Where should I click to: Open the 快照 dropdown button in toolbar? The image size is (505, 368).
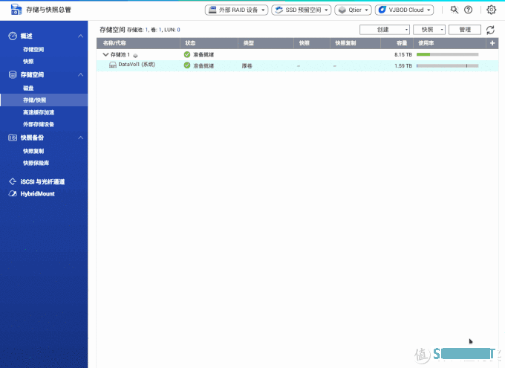(429, 30)
